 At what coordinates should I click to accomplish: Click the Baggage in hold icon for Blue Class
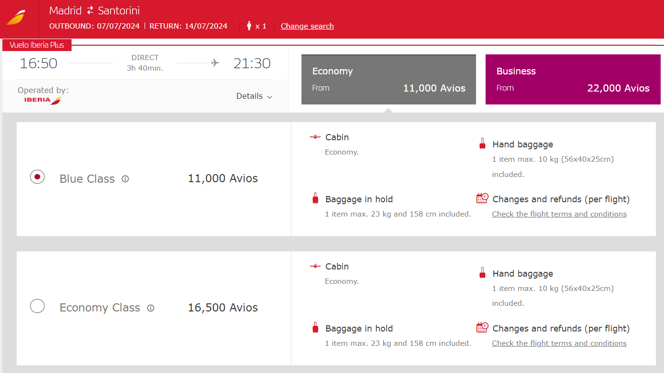315,198
